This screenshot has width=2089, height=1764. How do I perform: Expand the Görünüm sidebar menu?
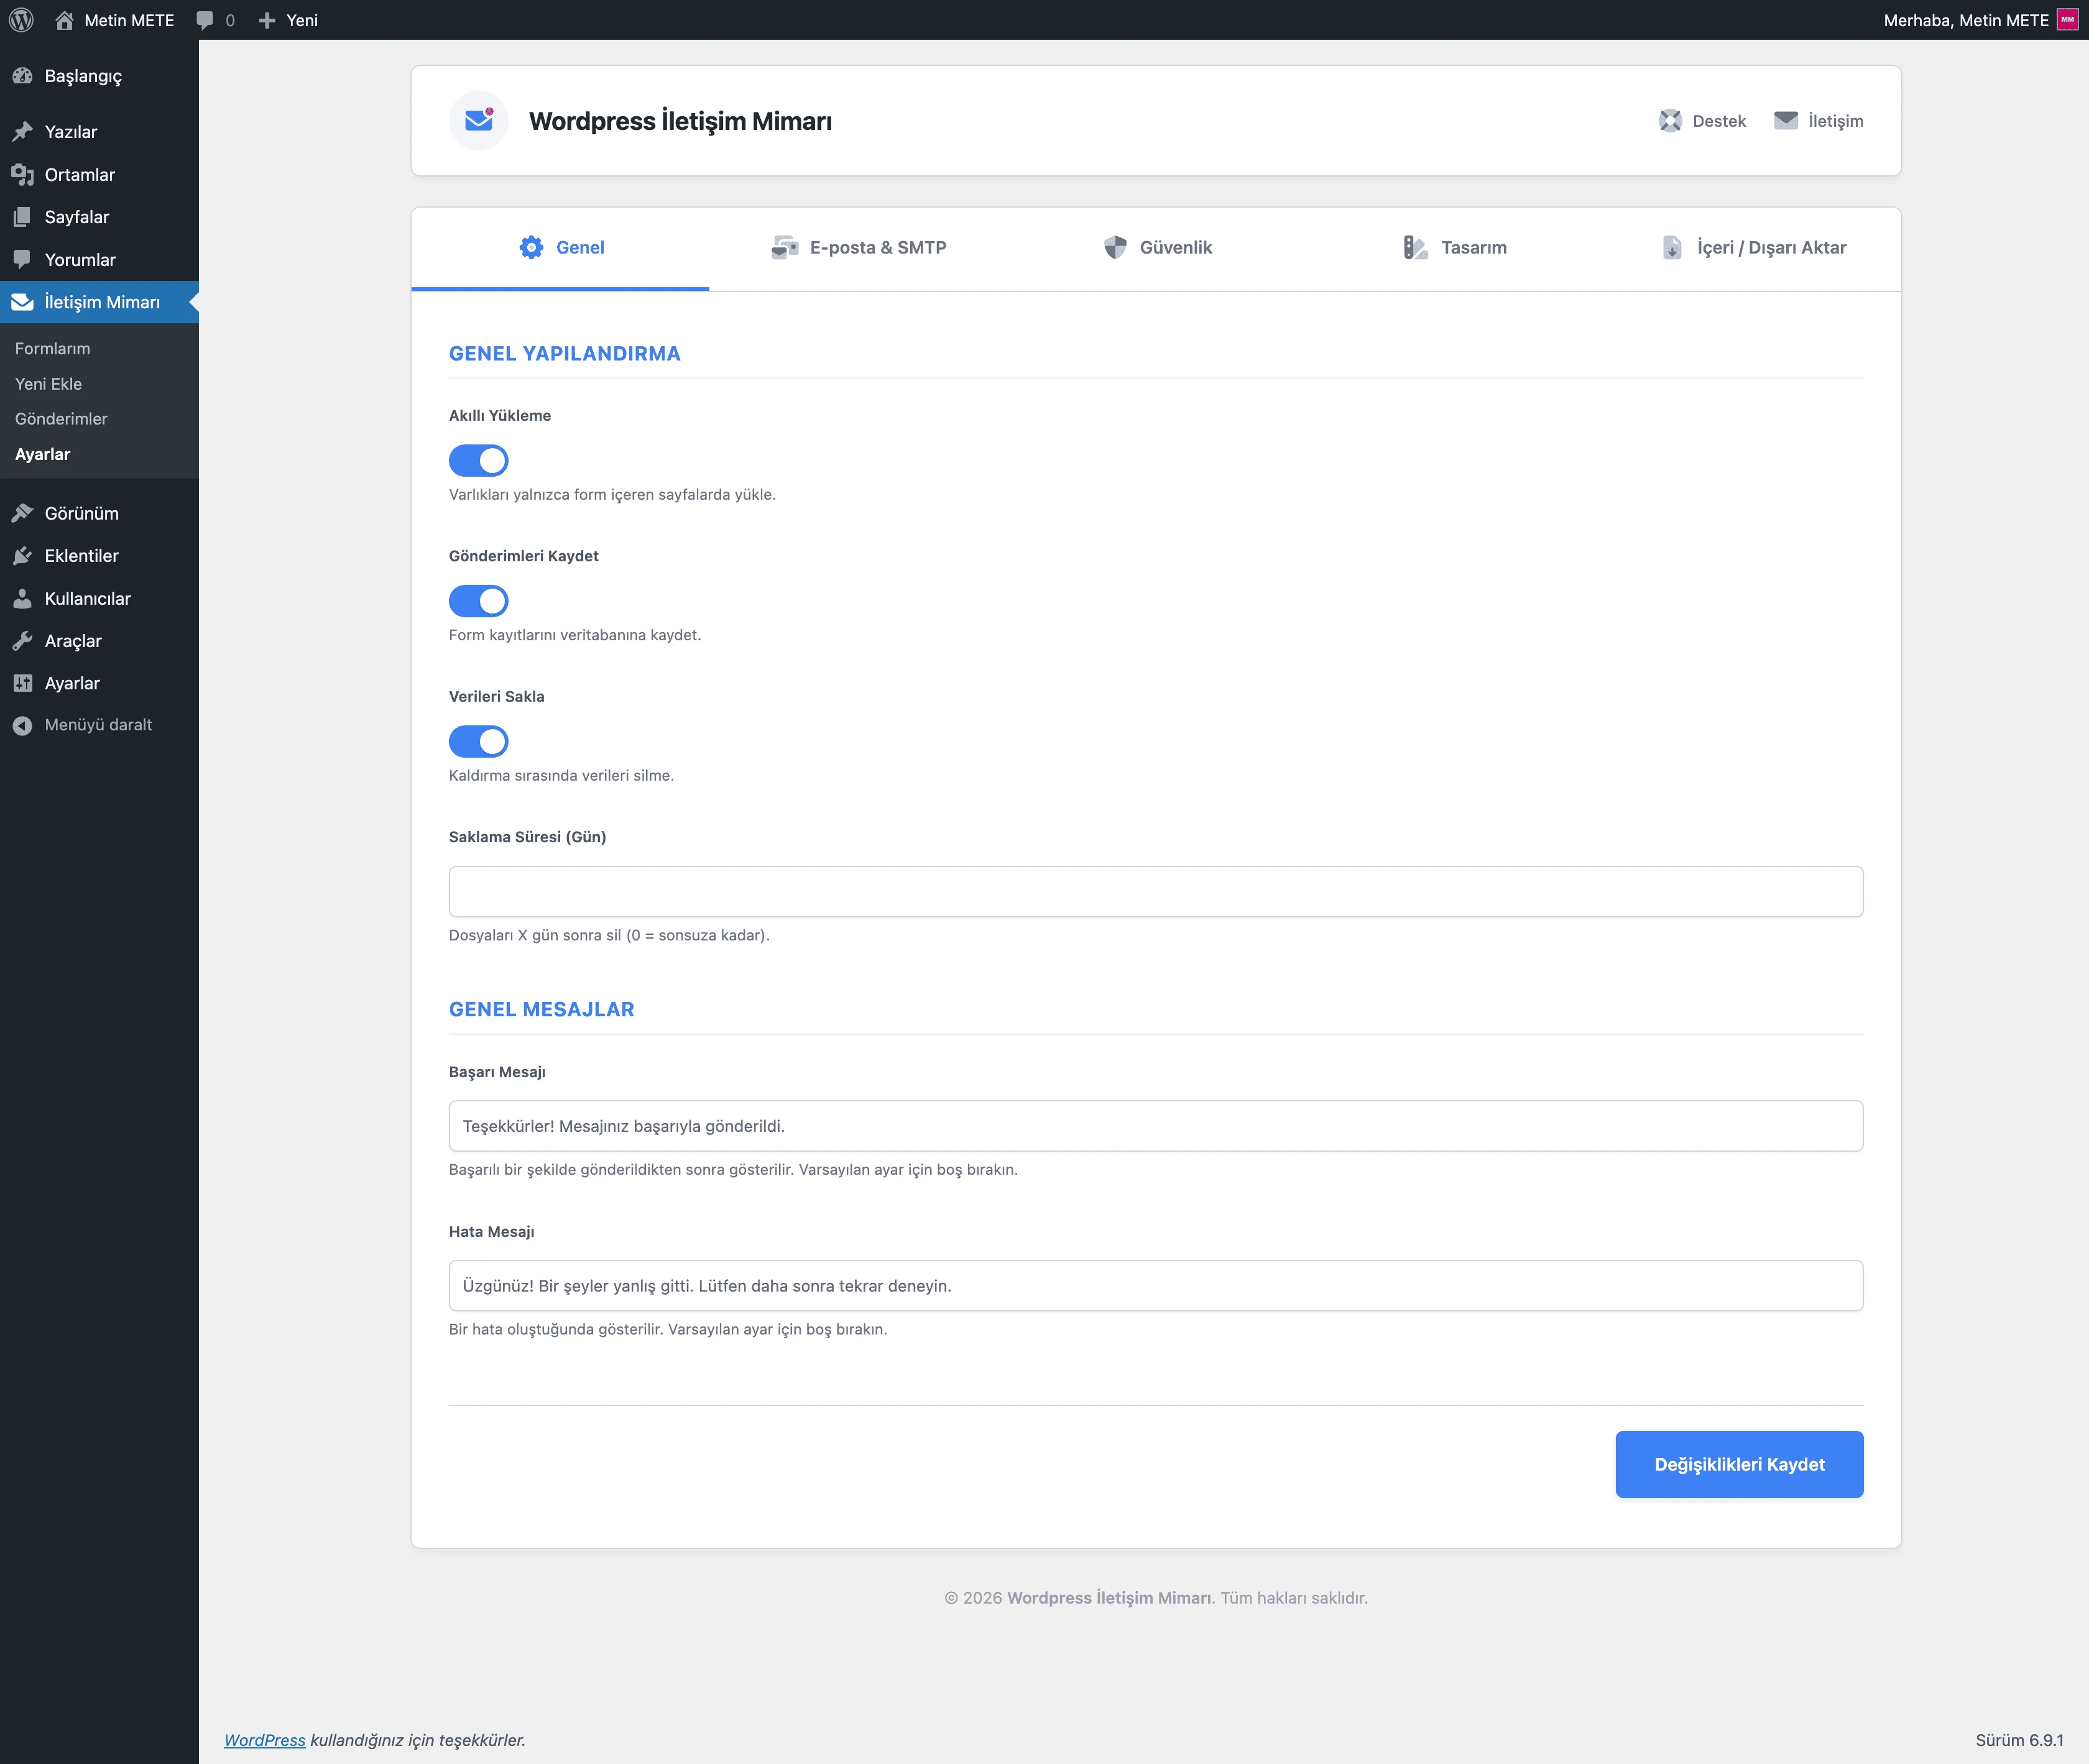(81, 513)
